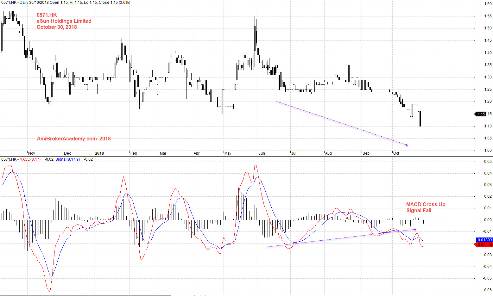Click the 1.10 price axis label

[x=488, y=126]
